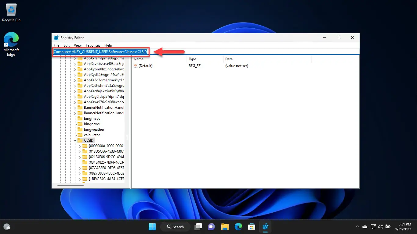Viewport: 417px width, 234px height.
Task: Open the battery tray icon
Action: (388, 227)
